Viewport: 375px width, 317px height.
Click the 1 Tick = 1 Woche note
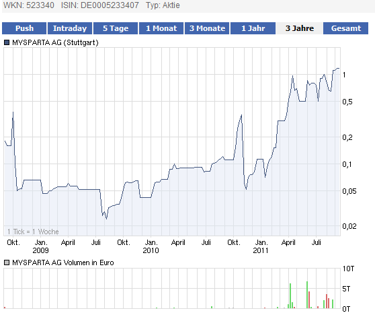click(x=33, y=232)
